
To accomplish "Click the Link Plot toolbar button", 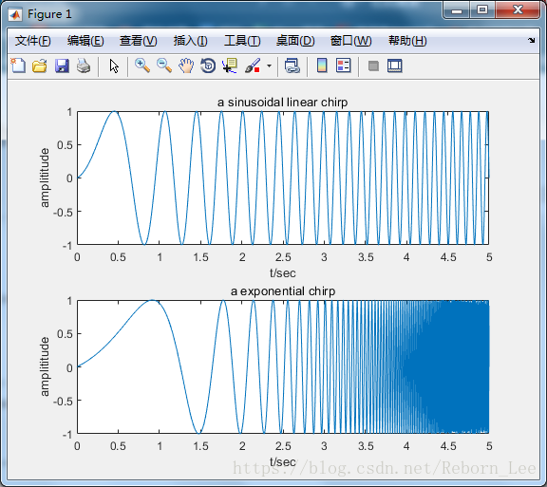I will (x=292, y=66).
